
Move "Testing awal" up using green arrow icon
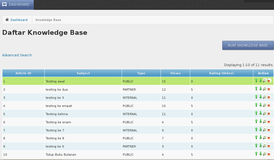click(256, 81)
